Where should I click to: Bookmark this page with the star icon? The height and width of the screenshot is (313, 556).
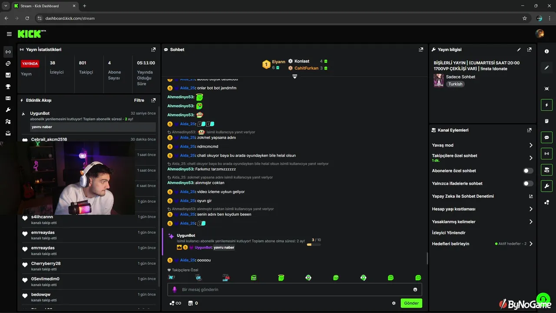pyautogui.click(x=525, y=18)
